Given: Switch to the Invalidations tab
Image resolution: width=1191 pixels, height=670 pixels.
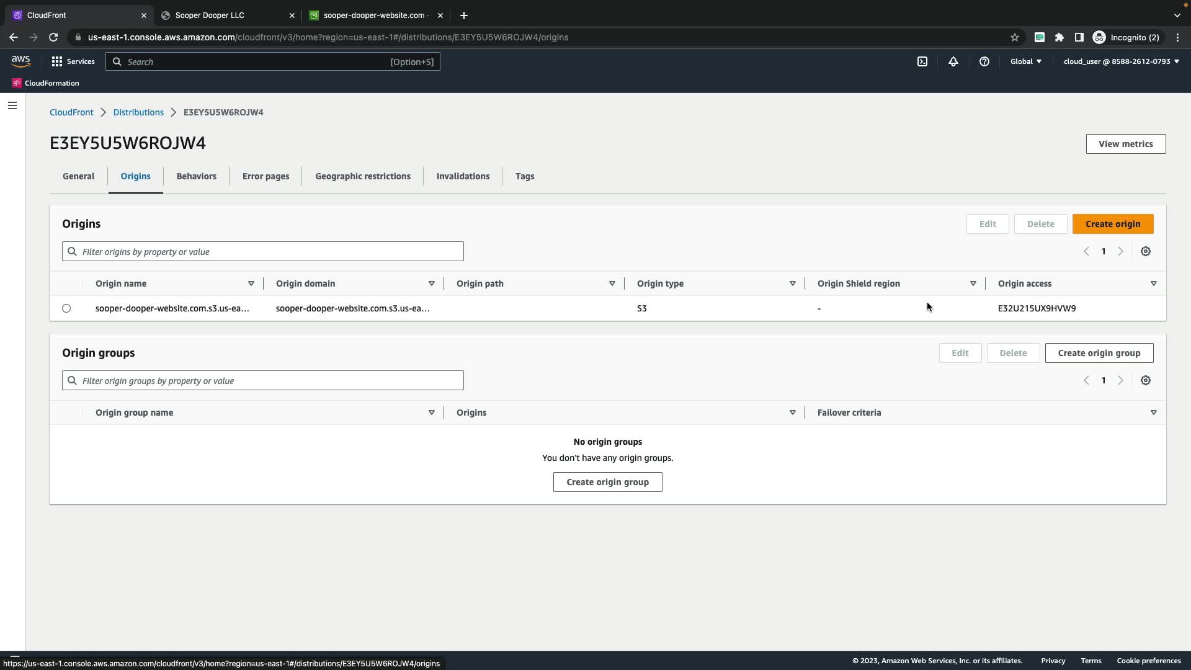Looking at the screenshot, I should (463, 176).
